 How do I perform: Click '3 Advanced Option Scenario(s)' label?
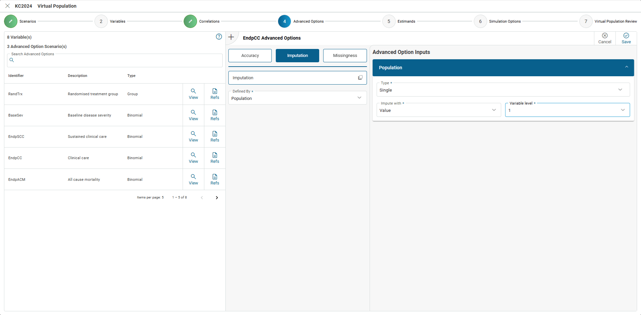tap(37, 46)
